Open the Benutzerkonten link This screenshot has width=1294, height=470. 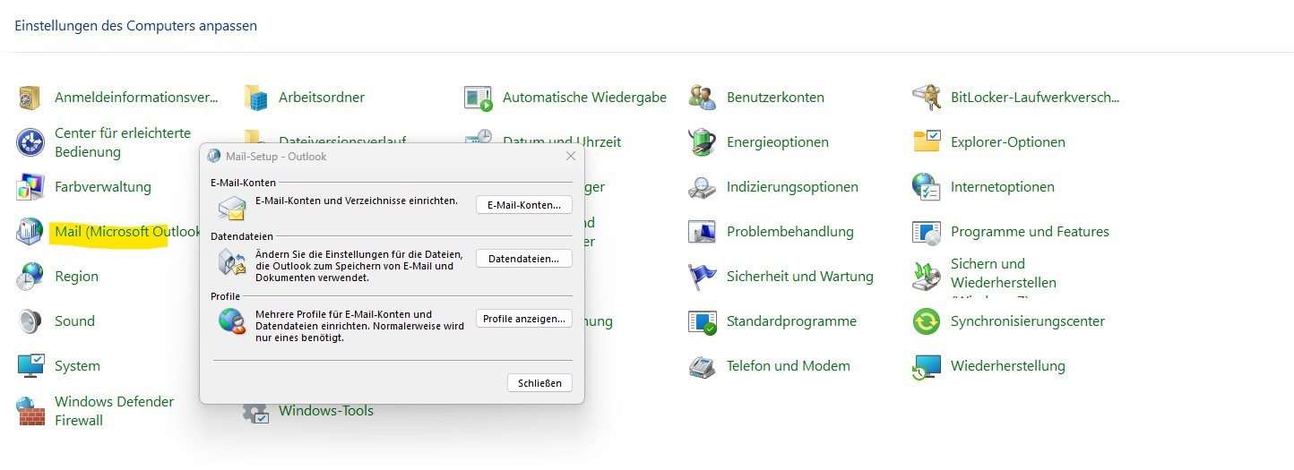point(775,98)
